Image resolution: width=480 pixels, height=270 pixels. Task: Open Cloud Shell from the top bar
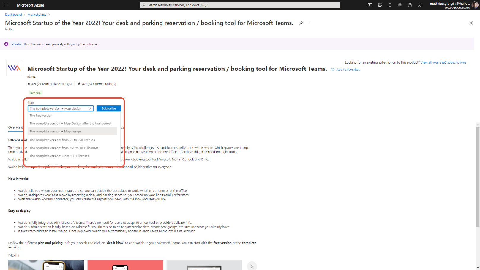tap(370, 5)
